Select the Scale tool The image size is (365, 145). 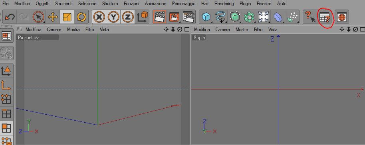tap(67, 17)
